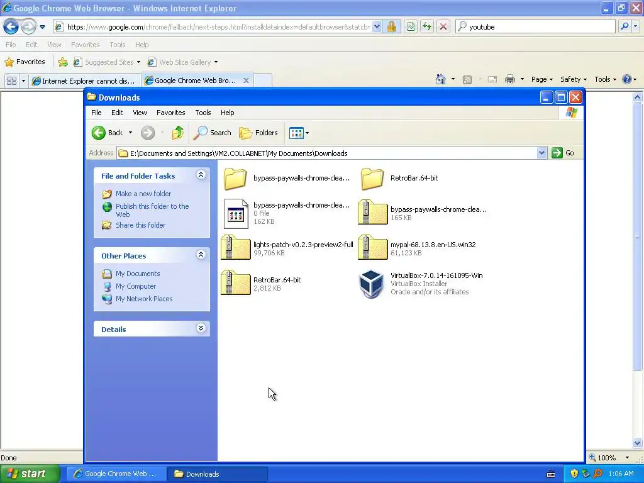This screenshot has height=483, width=644.
Task: Open the Help menu in Downloads window
Action: pyautogui.click(x=227, y=113)
